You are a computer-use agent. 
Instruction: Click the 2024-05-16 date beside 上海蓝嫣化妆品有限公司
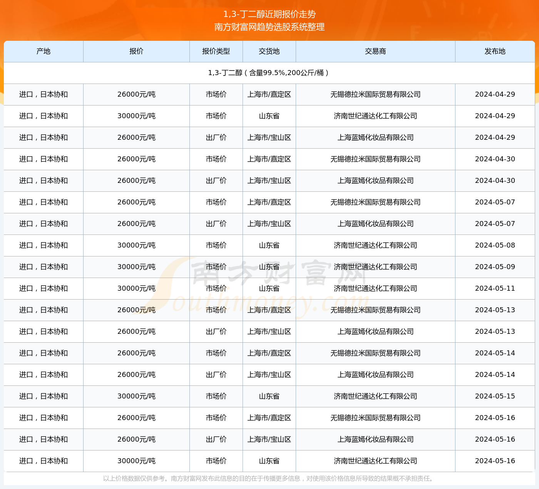pos(495,439)
